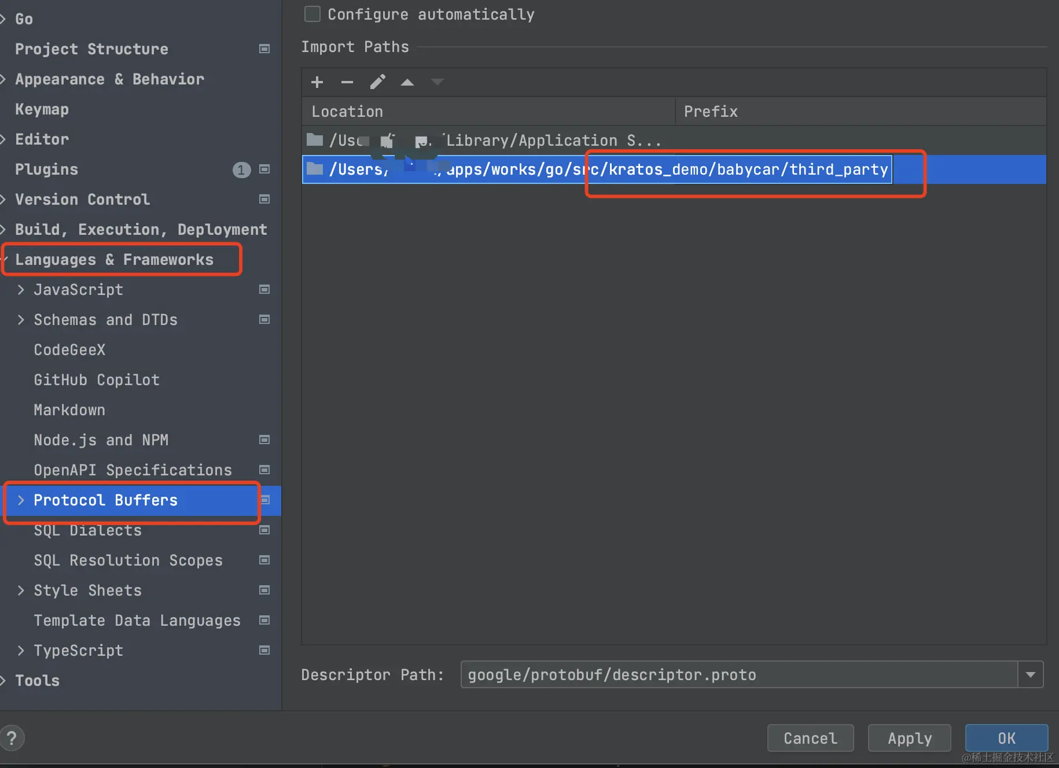
Task: Click the move up arrow icon
Action: (x=407, y=82)
